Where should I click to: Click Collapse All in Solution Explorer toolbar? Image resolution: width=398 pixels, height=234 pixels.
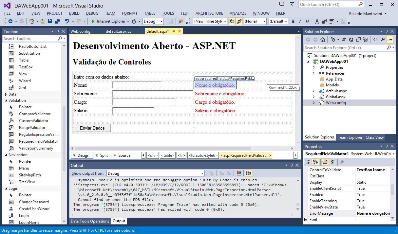tap(358, 40)
